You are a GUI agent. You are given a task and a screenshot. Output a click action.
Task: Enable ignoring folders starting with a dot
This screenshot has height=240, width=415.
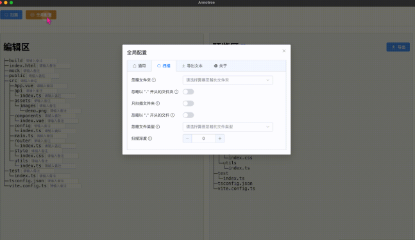point(188,92)
